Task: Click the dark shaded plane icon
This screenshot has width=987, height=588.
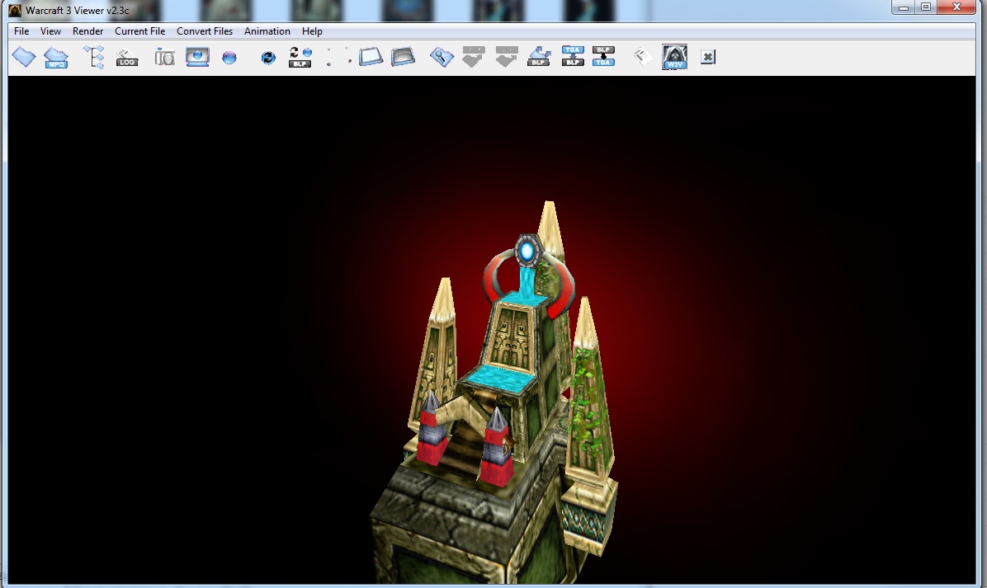Action: (403, 57)
